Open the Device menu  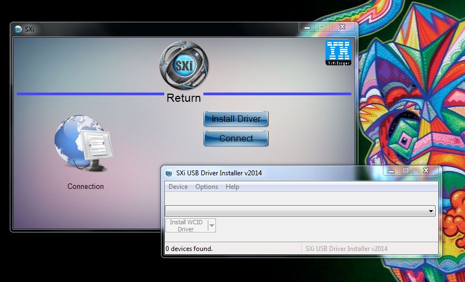coord(178,187)
